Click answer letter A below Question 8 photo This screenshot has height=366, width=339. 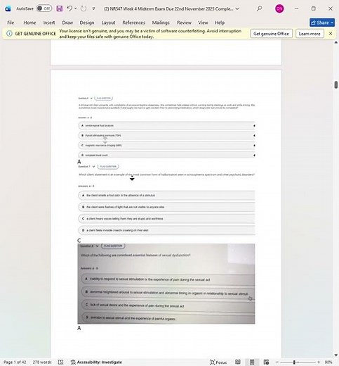coord(79,328)
